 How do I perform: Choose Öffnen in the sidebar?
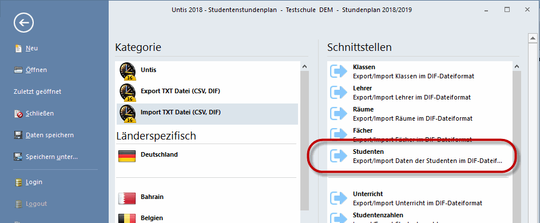point(36,70)
